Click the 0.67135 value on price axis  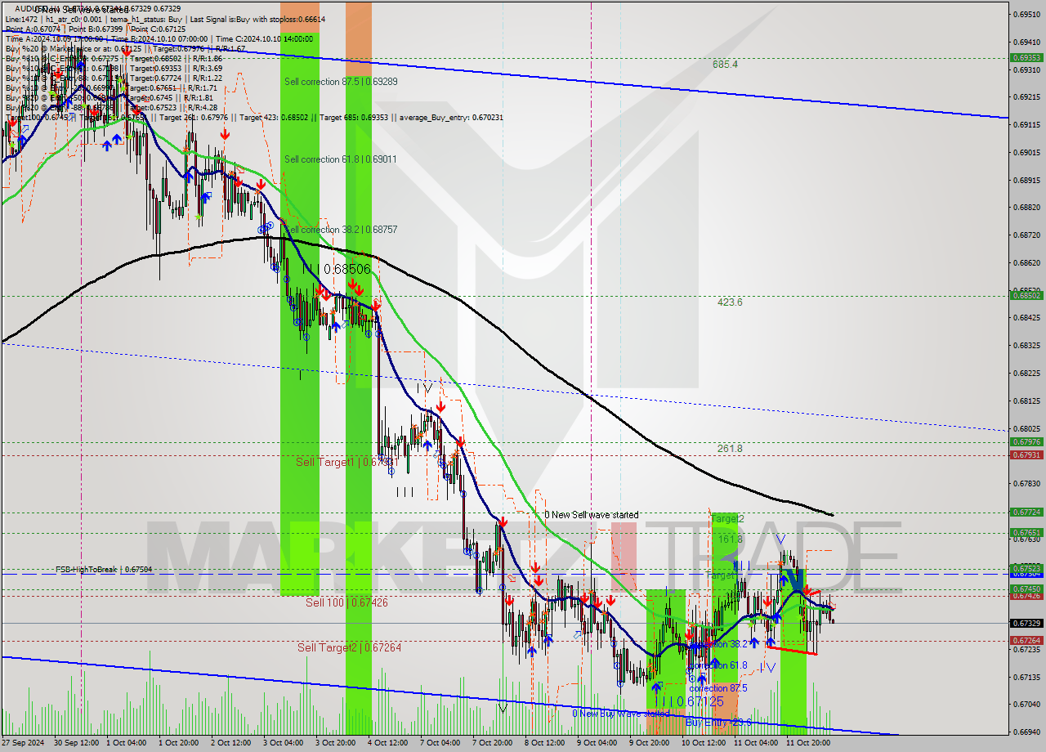pyautogui.click(x=1027, y=677)
